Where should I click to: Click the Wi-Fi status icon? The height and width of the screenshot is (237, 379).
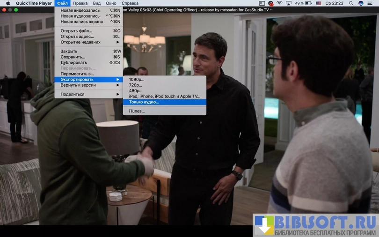tap(279, 3)
